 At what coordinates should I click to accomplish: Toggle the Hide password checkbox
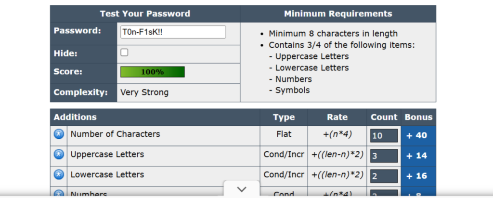pyautogui.click(x=124, y=53)
